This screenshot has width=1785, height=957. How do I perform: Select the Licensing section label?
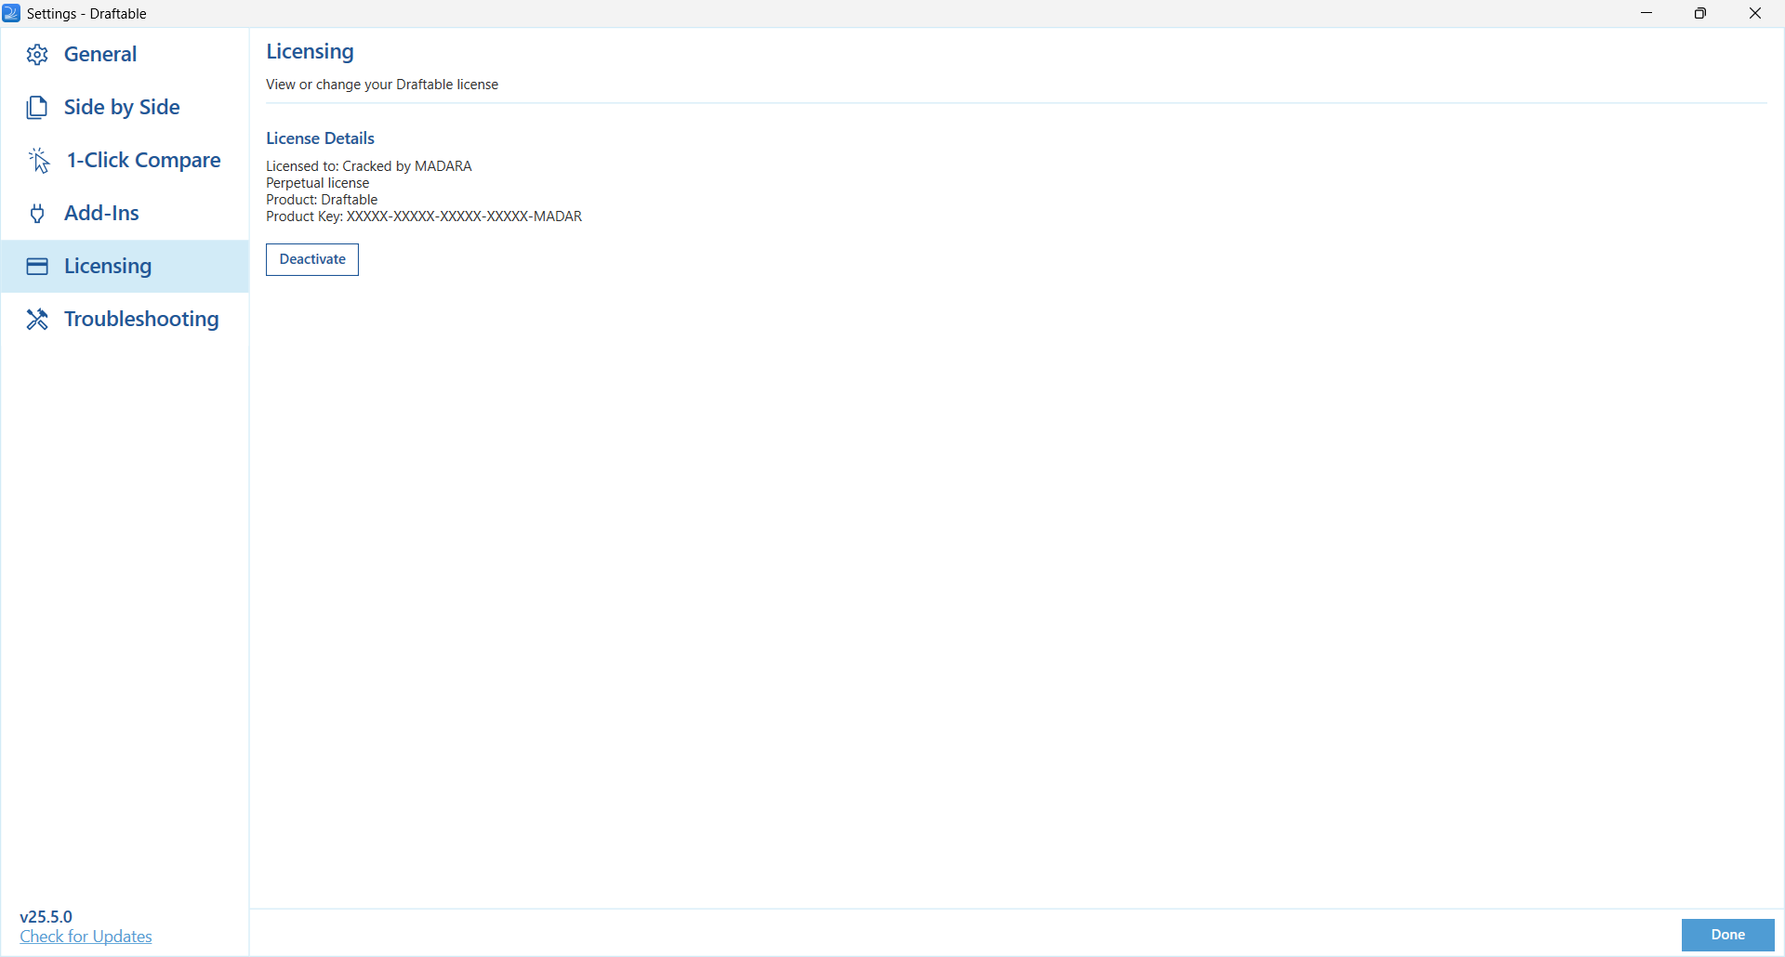108,266
